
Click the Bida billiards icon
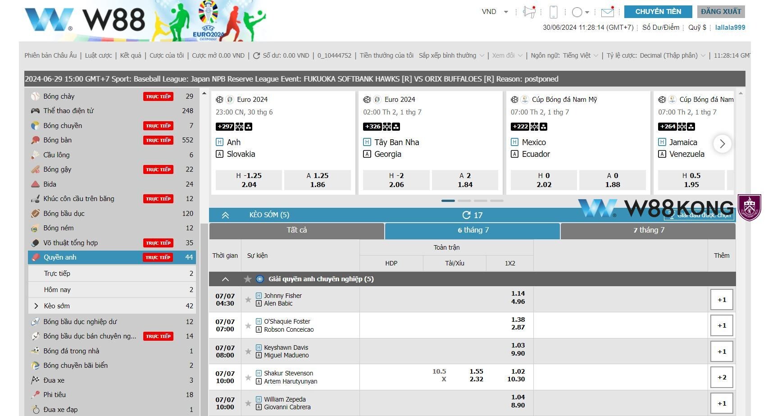click(x=35, y=184)
